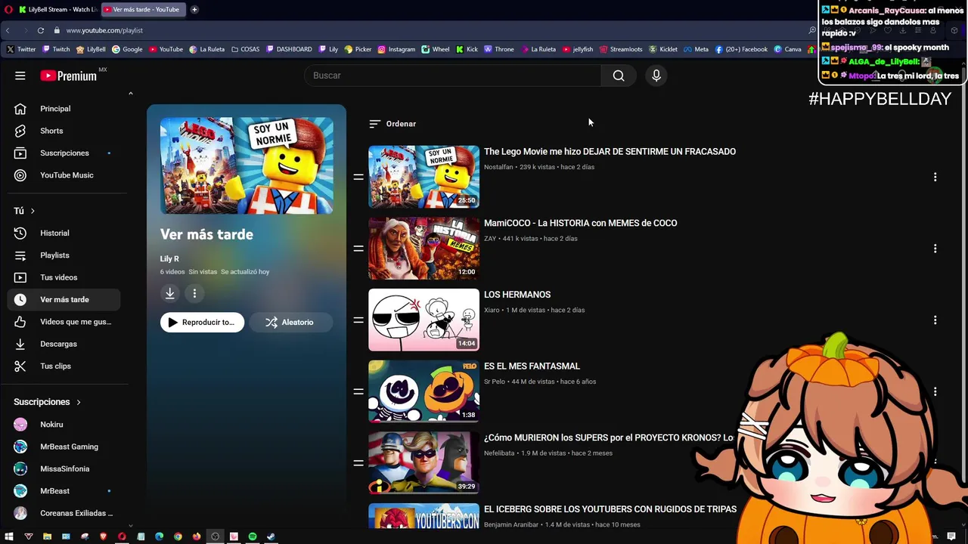Click the magnifier search button
This screenshot has width=968, height=544.
pyautogui.click(x=619, y=76)
